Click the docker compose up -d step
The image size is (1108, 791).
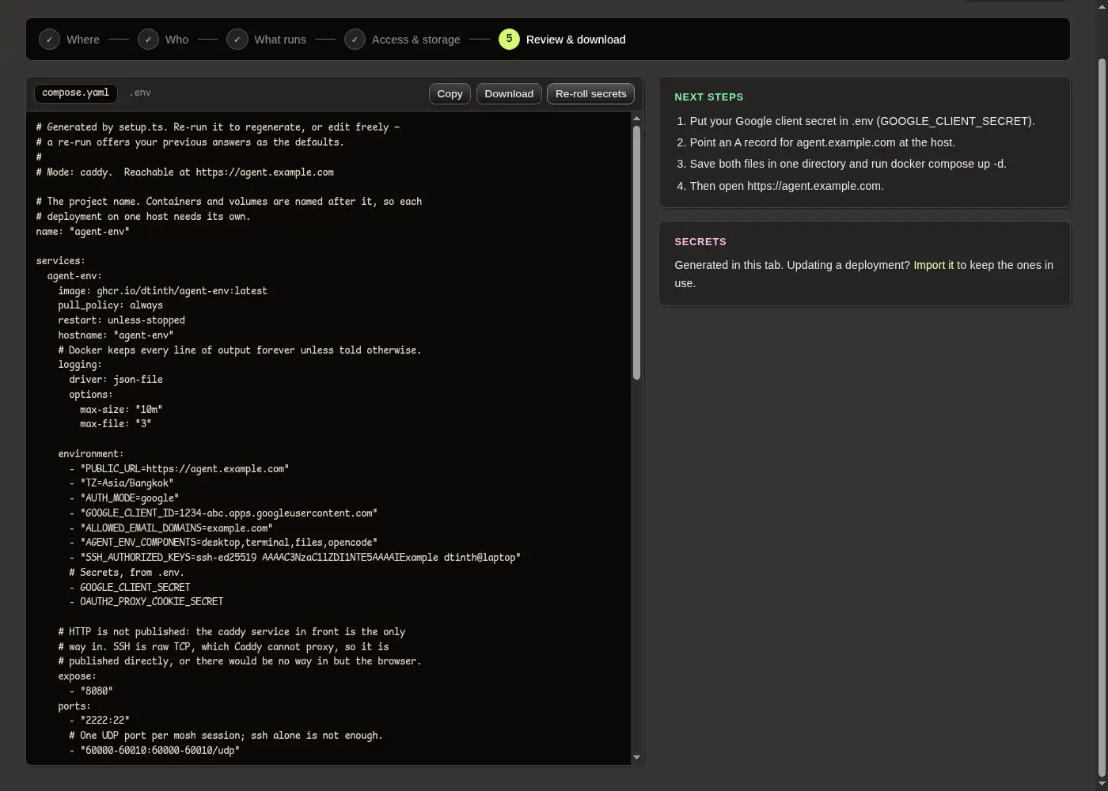(x=848, y=164)
